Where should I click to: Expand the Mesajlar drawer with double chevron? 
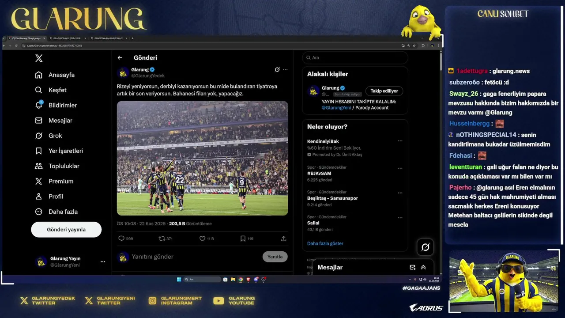pos(423,267)
